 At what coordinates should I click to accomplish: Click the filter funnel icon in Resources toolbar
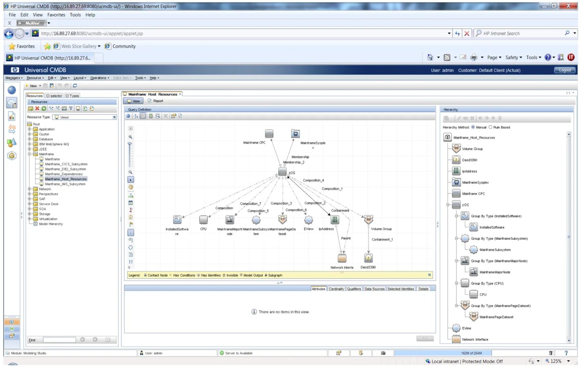click(71, 108)
